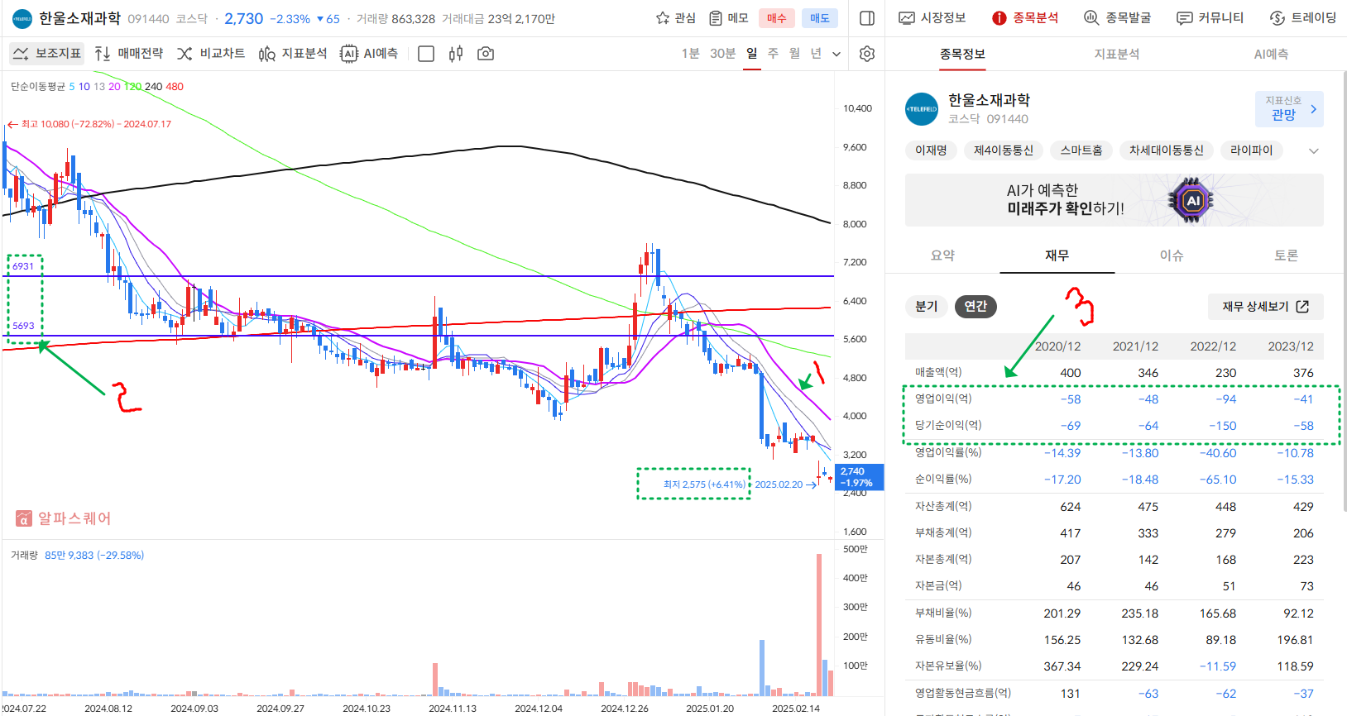Click the 당기순이익(억) row label
The width and height of the screenshot is (1347, 716).
tap(948, 425)
